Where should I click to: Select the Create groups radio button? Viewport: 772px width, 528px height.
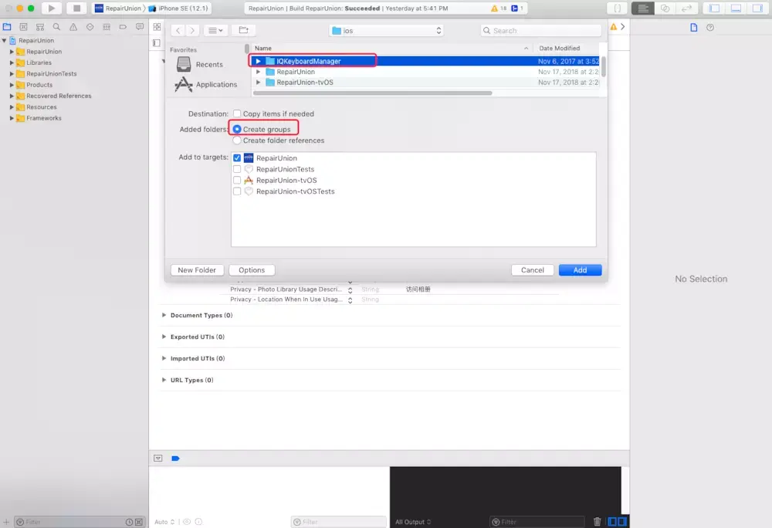coord(237,129)
